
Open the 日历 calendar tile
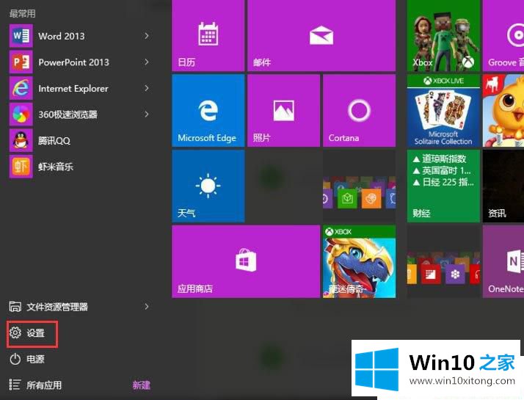(x=208, y=35)
